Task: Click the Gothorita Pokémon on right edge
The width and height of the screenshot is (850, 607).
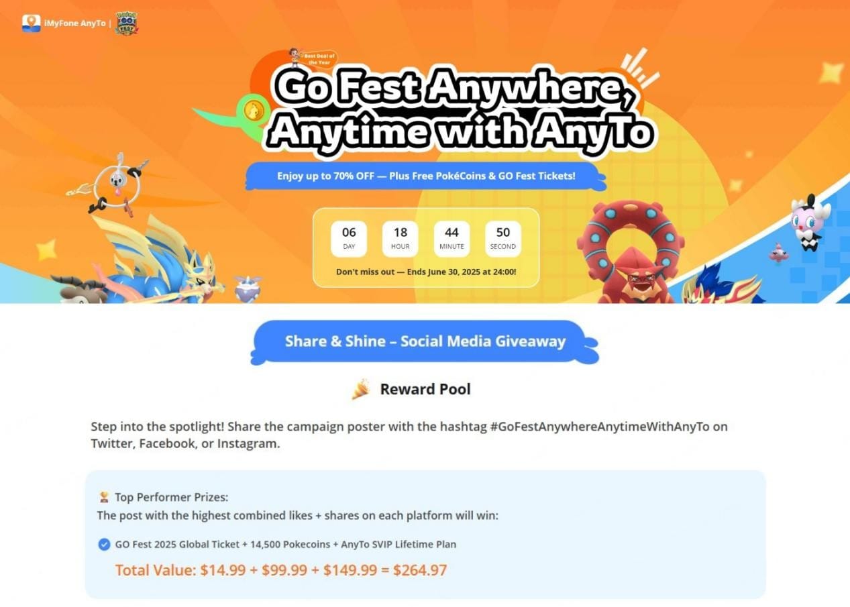Action: click(x=810, y=222)
